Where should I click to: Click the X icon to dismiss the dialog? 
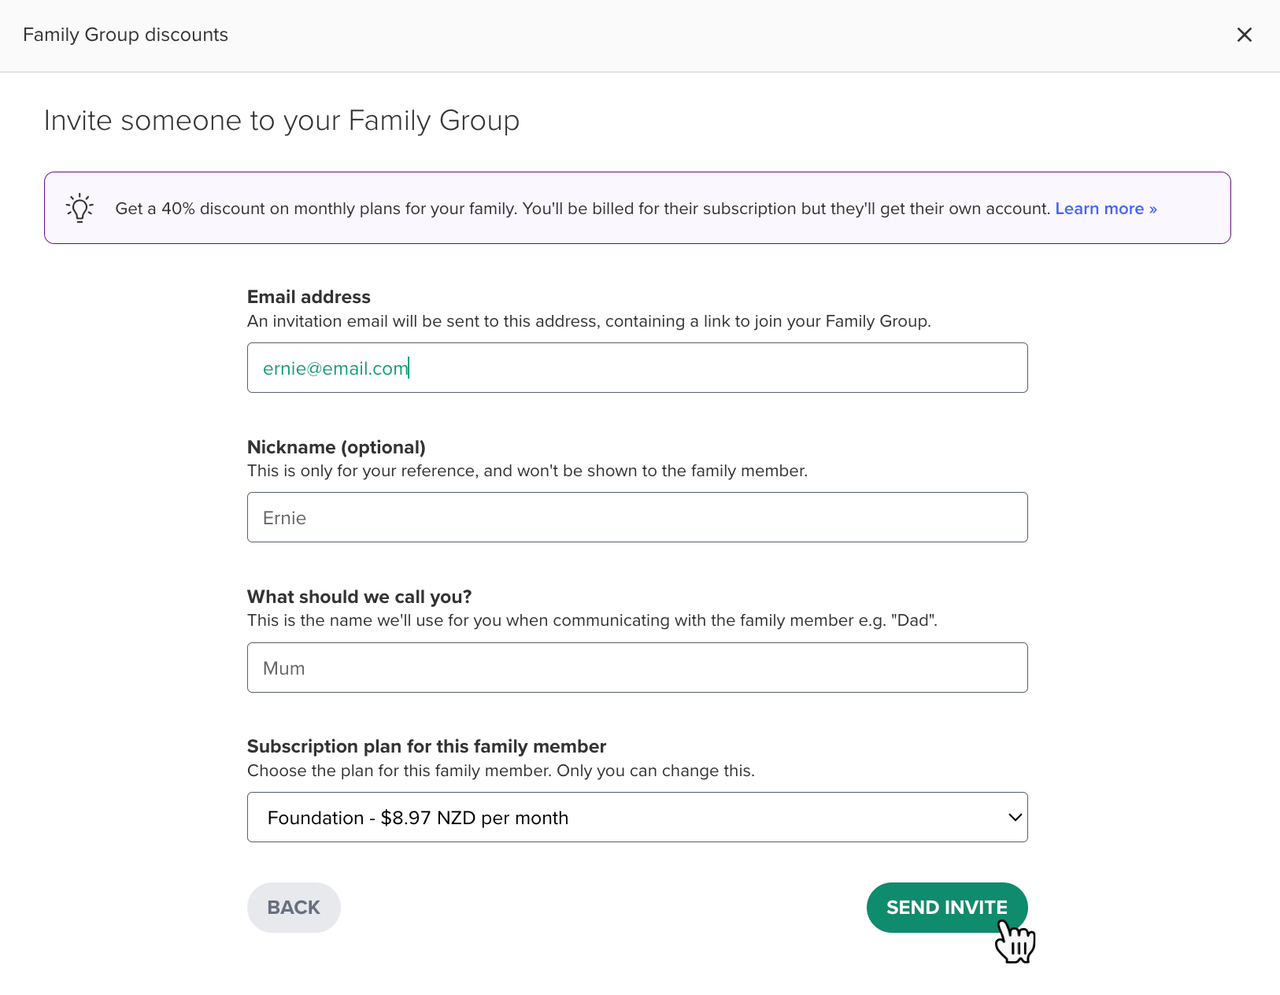tap(1245, 35)
